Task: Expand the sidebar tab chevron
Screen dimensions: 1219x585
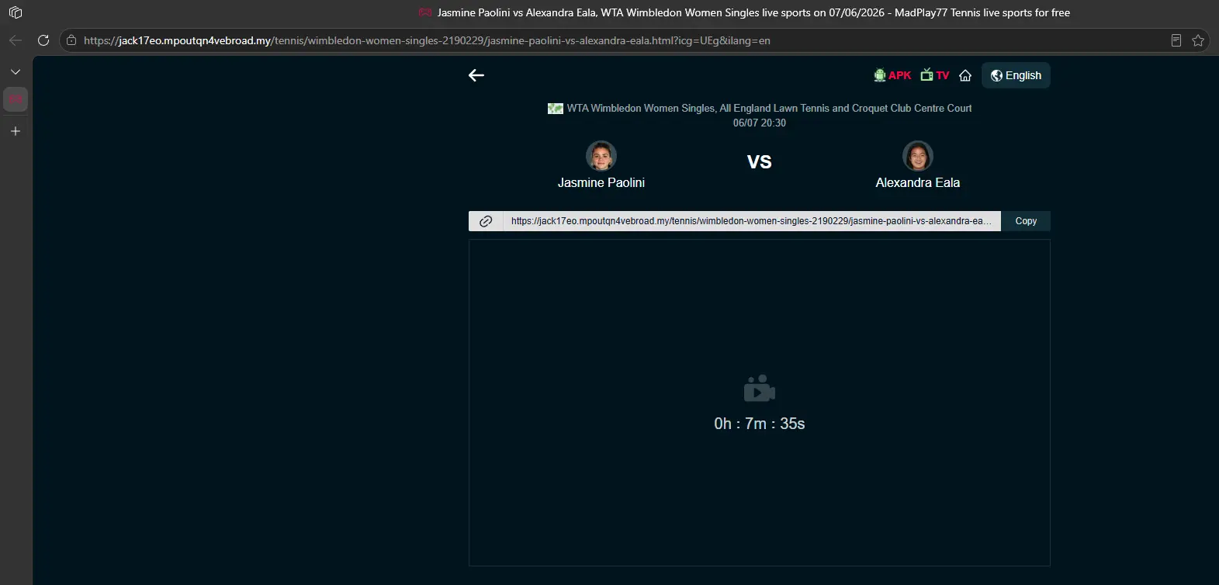Action: (x=16, y=71)
